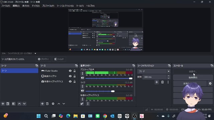214x120 pixels.
Task: Toggle visibility of 画面キャプチャ source
Action: tap(70, 76)
